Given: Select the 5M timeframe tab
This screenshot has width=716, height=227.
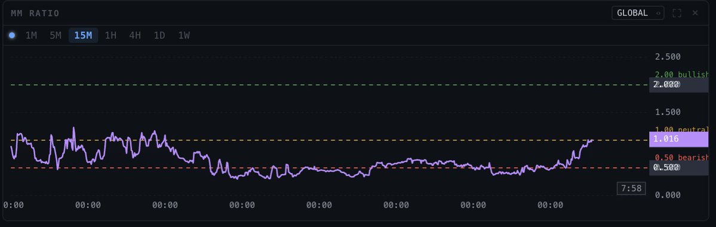Looking at the screenshot, I should pyautogui.click(x=56, y=35).
